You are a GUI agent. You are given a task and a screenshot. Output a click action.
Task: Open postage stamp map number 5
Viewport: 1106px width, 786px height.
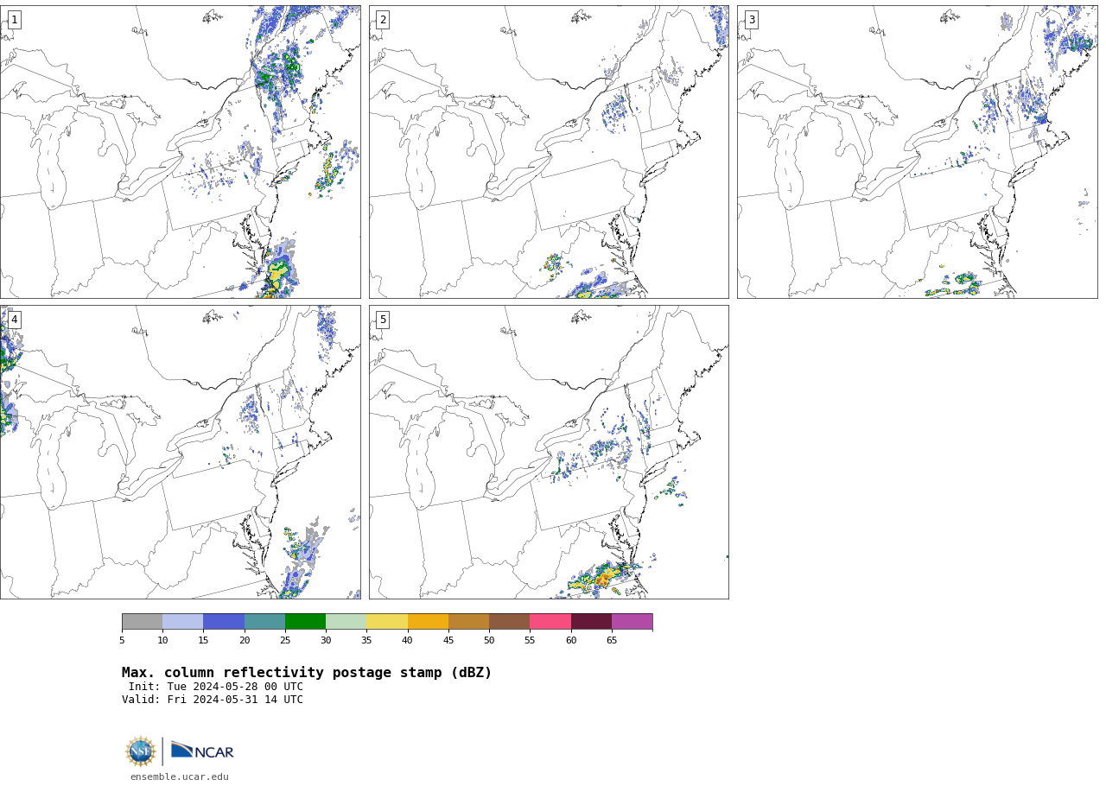[x=549, y=452]
